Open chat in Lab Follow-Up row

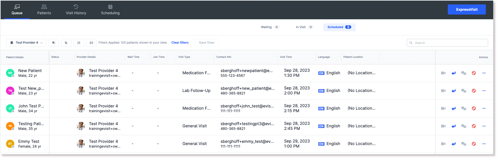pyautogui.click(x=464, y=91)
